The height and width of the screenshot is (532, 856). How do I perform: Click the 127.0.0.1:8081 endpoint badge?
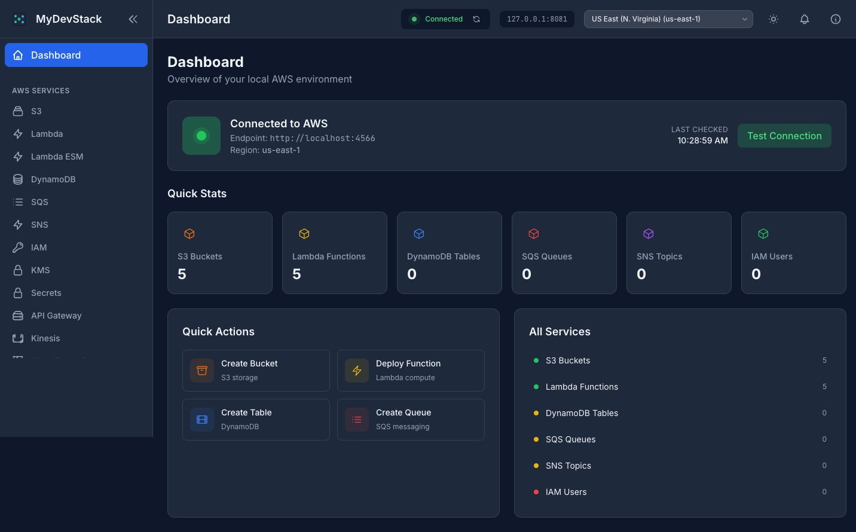537,19
